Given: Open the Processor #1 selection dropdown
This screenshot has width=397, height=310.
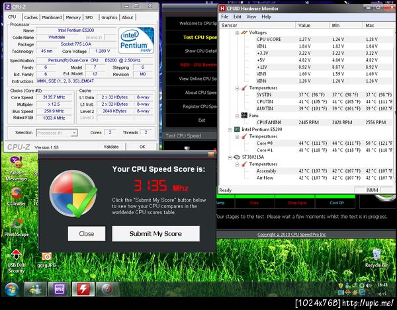Looking at the screenshot, I should click(57, 133).
